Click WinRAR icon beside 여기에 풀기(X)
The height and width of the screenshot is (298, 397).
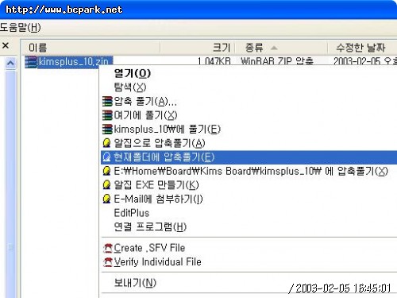107,115
